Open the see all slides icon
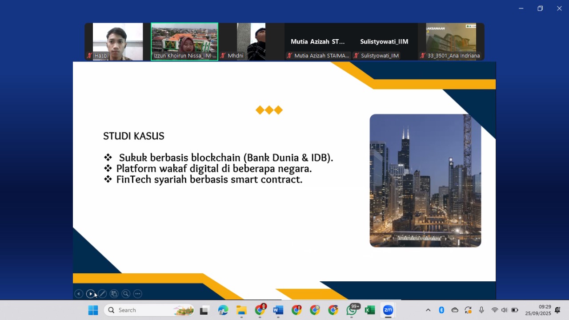Viewport: 569px width, 320px height. coord(114,294)
